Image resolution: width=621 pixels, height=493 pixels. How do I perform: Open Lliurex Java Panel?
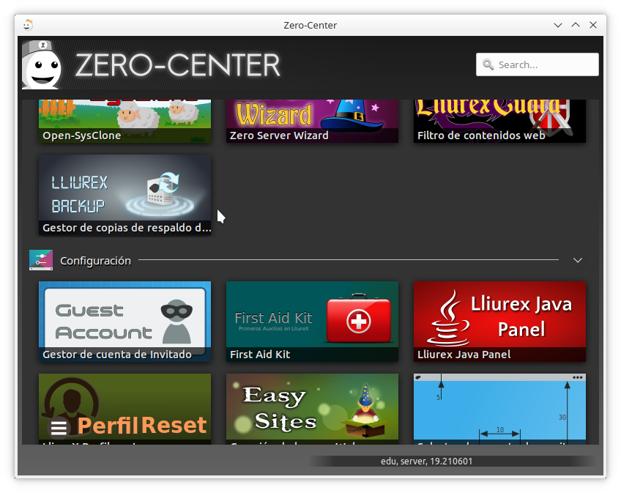(x=499, y=322)
